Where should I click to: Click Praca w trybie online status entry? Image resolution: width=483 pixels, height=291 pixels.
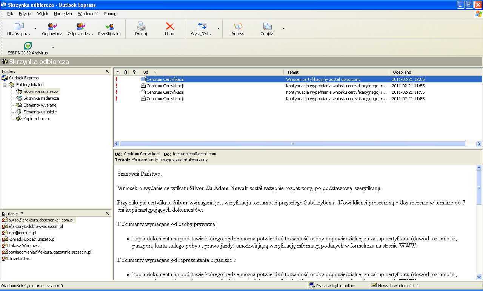point(332,286)
